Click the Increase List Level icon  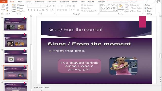(x=70, y=6)
